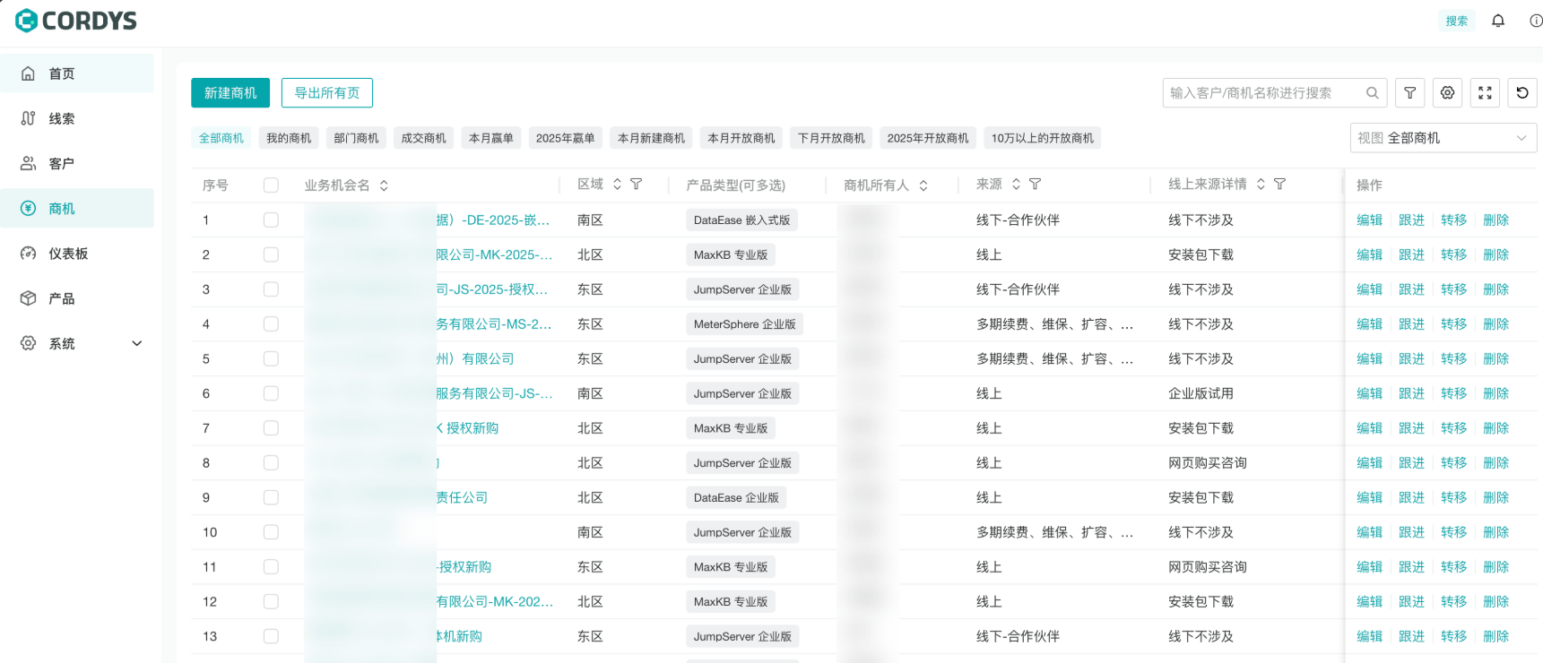1543x663 pixels.
Task: Click the 商机 opportunity icon in sidebar
Action: click(x=29, y=208)
